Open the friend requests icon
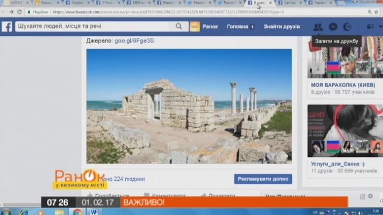Viewport: 383px width, 215px height. click(318, 27)
